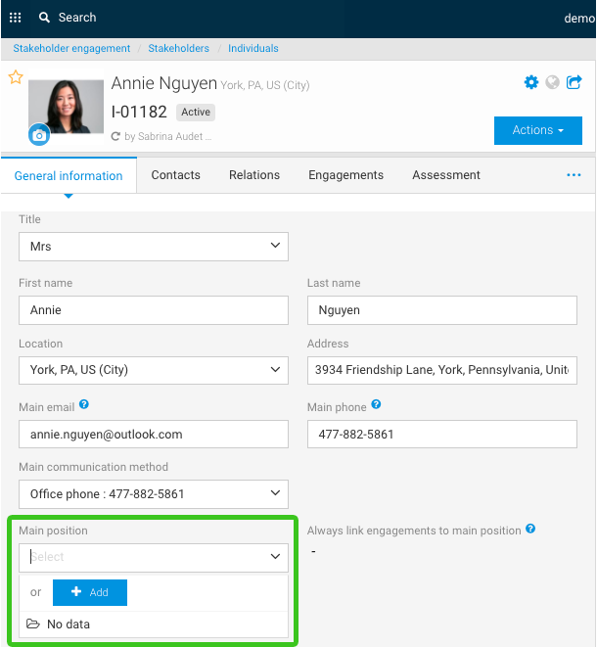
Task: Open the apps grid menu icon
Action: pyautogui.click(x=15, y=18)
